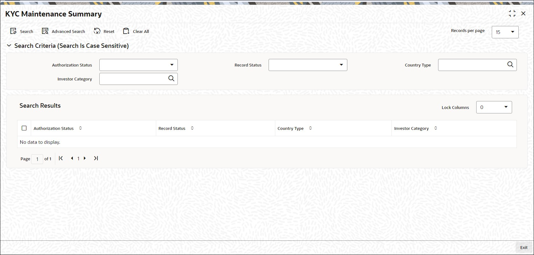Click the current page number 1 link
This screenshot has width=534, height=255.
(78, 158)
